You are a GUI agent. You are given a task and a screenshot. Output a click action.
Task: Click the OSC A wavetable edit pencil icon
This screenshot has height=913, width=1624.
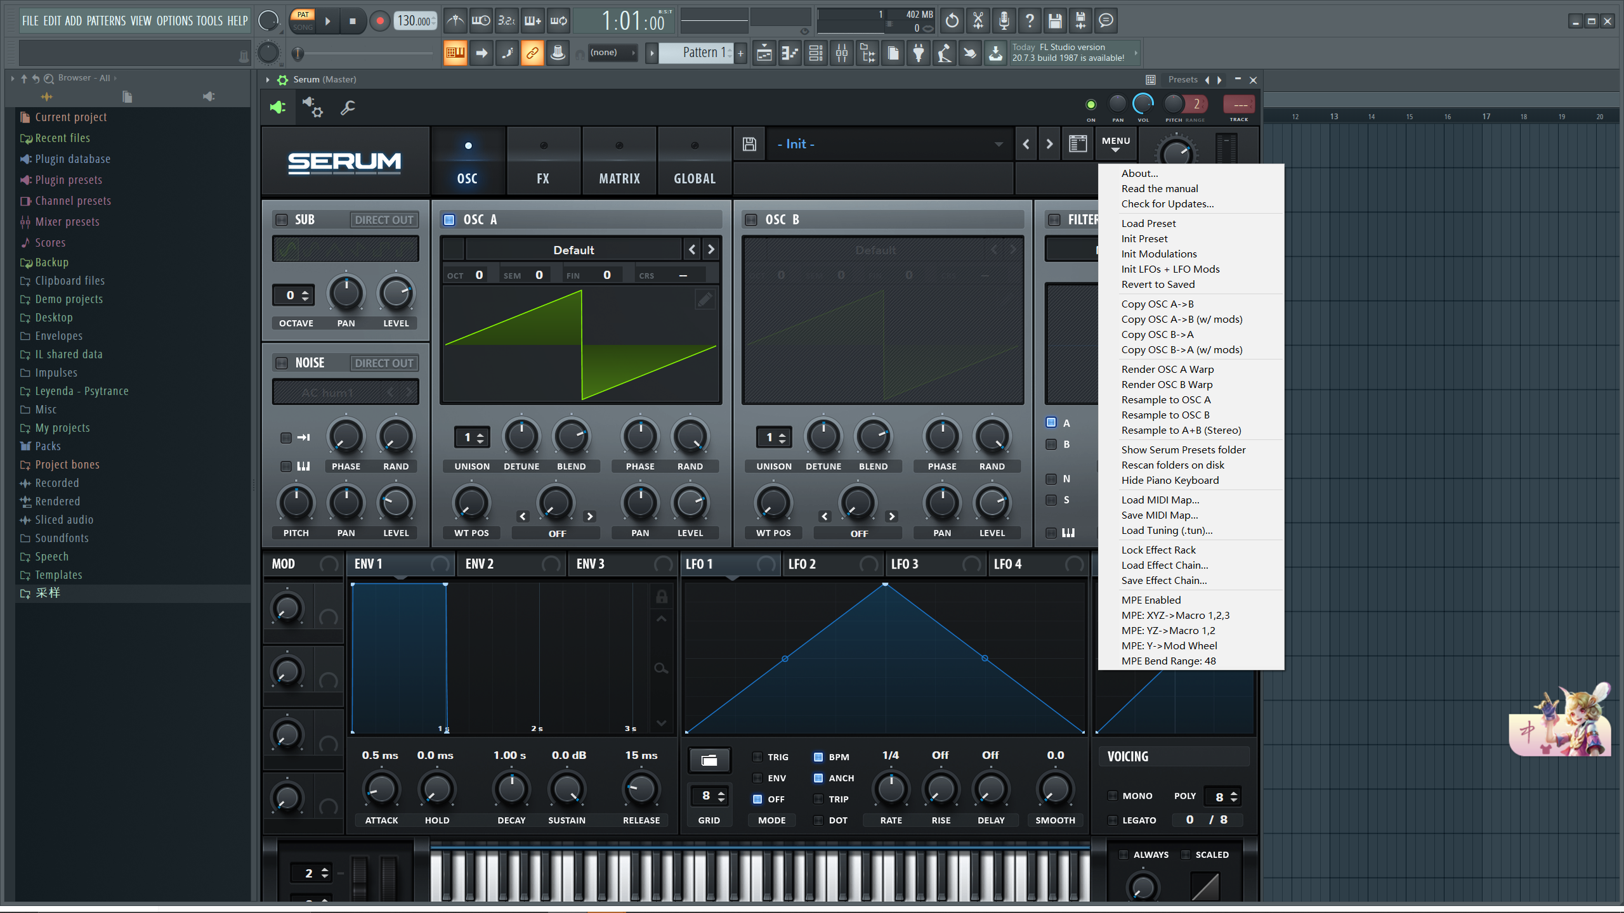tap(705, 299)
